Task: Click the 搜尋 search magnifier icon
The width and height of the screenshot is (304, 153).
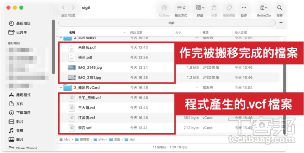Action: (280, 8)
